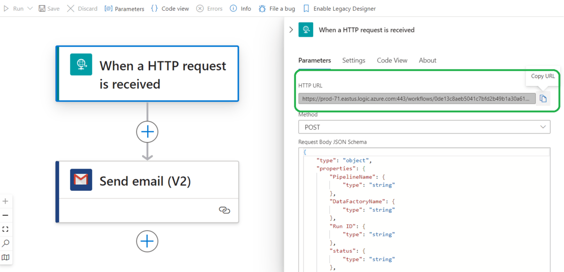The height and width of the screenshot is (272, 564).
Task: Toggle the minimap icon
Action: pos(6,257)
